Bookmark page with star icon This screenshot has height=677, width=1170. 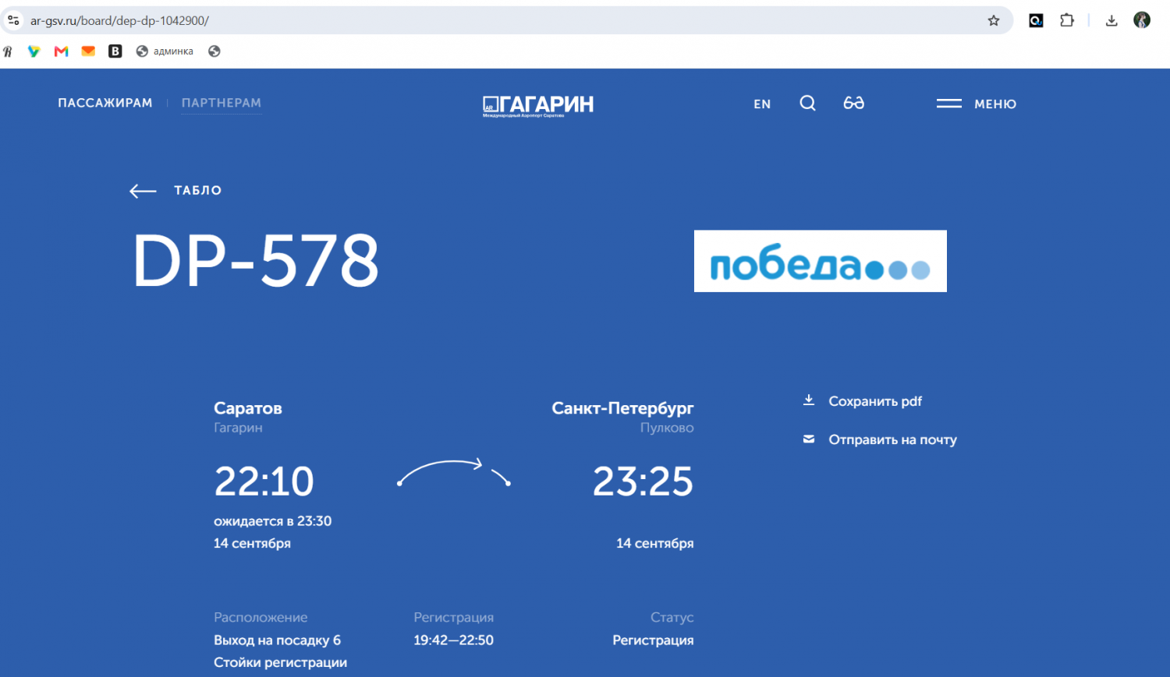pos(994,21)
